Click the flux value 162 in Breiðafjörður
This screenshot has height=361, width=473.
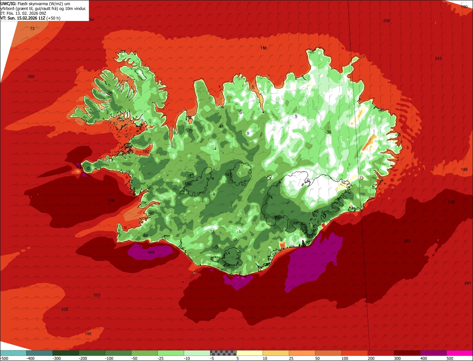pyautogui.click(x=146, y=152)
